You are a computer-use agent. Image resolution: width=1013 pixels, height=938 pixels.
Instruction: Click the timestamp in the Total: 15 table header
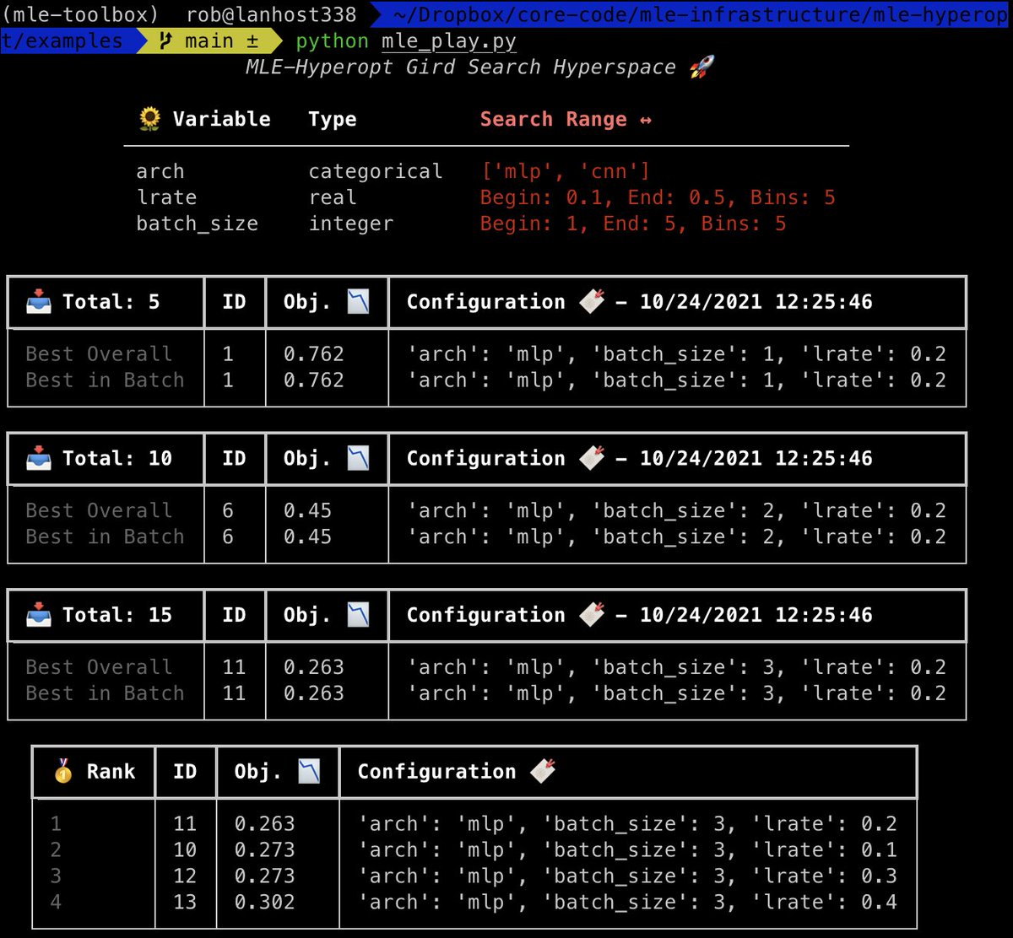click(756, 615)
